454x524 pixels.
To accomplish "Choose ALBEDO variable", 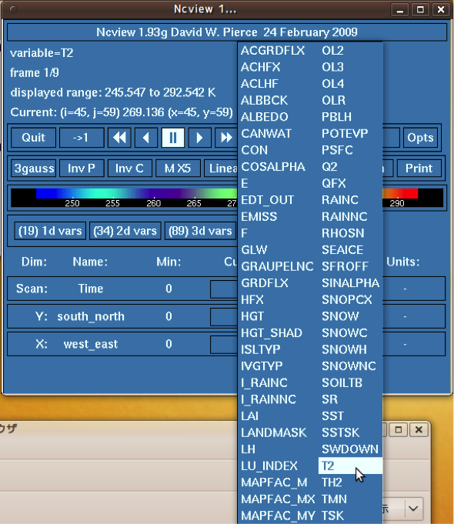I will (265, 117).
